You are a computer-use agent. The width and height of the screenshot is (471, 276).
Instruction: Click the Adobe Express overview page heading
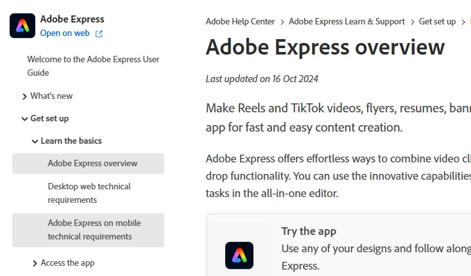tap(325, 47)
